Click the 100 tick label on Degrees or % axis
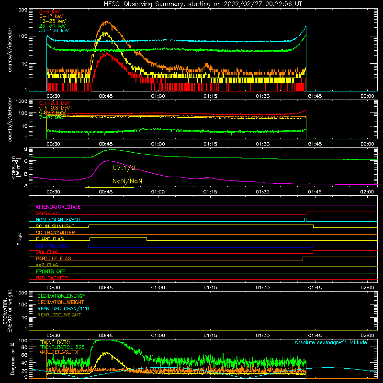Screen dimensions: 383x383 23,341
